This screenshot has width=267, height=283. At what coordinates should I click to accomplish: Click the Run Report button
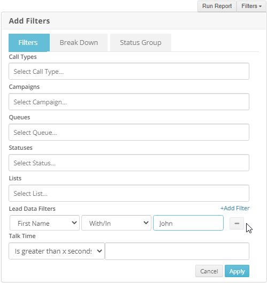217,6
